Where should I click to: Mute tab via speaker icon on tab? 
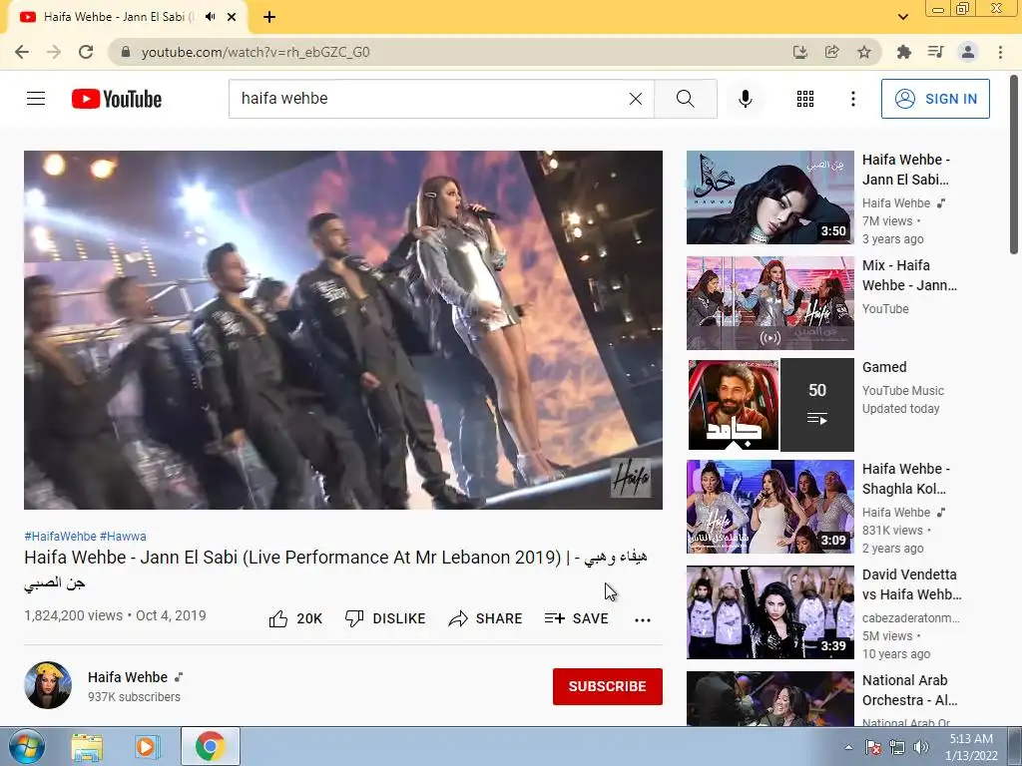point(210,17)
